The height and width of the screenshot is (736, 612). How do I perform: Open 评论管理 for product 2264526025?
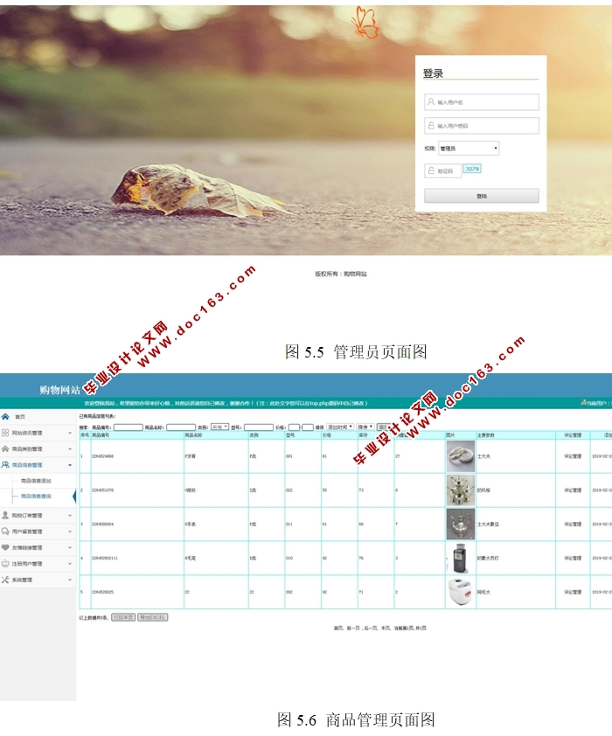point(573,592)
